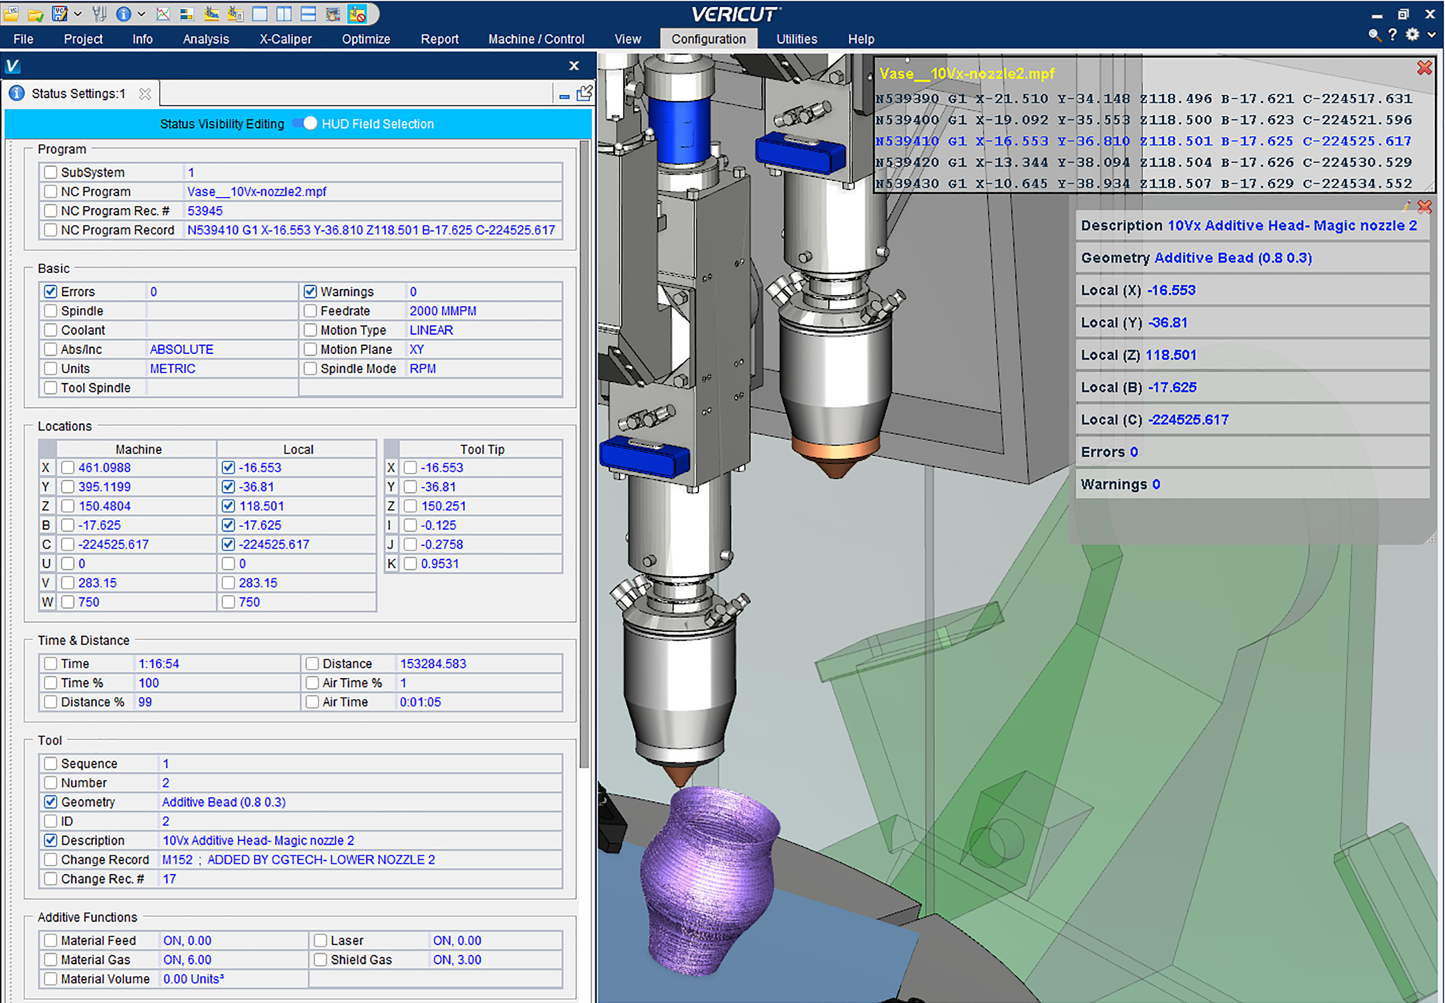Viewport: 1445px width, 1003px height.
Task: Click the 'Description 10Vx Additive Head- Magic nozzle 2' HUD field
Action: (x=1252, y=226)
